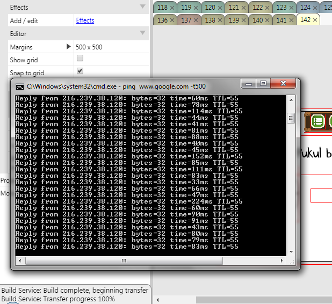
Task: Close tab 141 with its x icon
Action: point(291,20)
